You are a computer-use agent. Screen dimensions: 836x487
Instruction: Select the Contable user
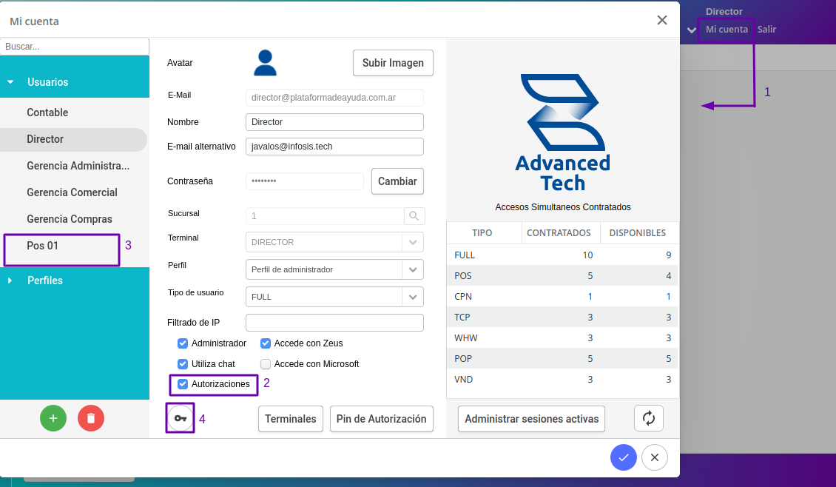(x=73, y=112)
